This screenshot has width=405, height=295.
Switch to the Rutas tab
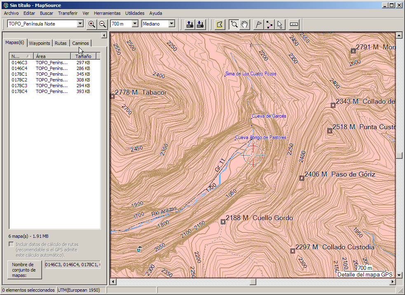point(61,43)
